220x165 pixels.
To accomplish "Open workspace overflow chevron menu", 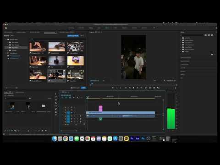I will (x=154, y=28).
